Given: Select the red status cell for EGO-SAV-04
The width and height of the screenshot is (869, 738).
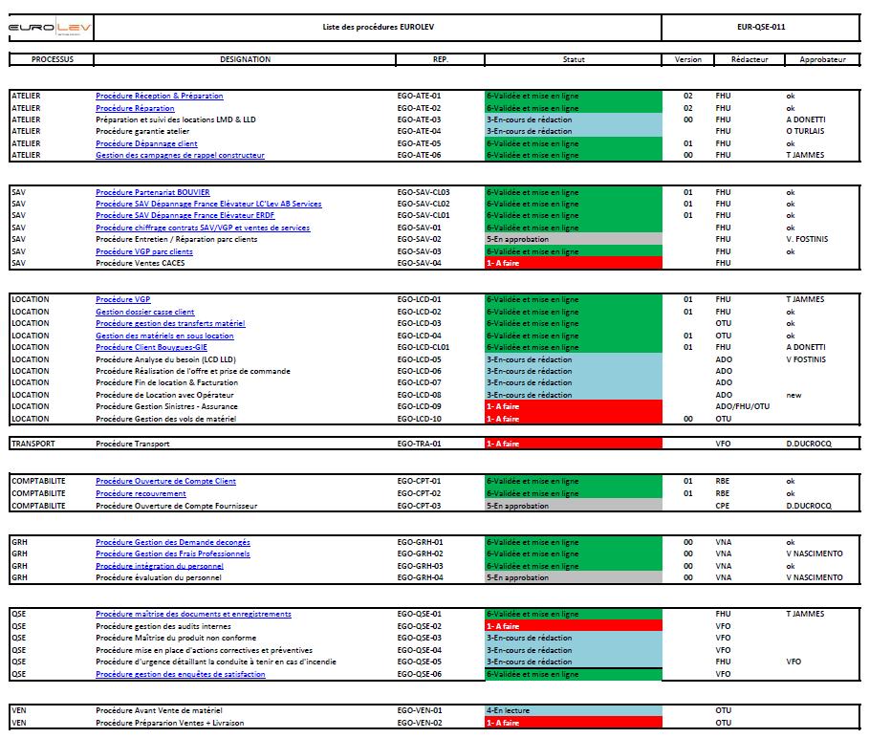Looking at the screenshot, I should pyautogui.click(x=574, y=263).
